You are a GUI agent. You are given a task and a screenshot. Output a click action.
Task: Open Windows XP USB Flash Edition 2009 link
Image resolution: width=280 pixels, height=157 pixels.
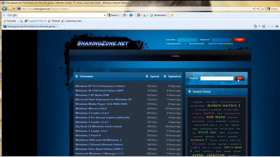tap(99, 90)
